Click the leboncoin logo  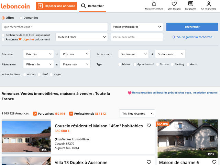coord(15,6)
